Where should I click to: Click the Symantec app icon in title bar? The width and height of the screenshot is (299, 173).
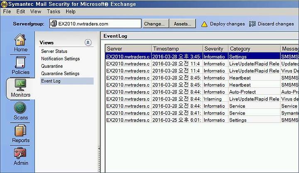tap(4, 4)
